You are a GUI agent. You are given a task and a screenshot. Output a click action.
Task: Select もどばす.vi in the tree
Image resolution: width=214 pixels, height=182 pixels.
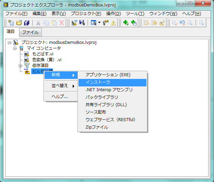point(43,54)
